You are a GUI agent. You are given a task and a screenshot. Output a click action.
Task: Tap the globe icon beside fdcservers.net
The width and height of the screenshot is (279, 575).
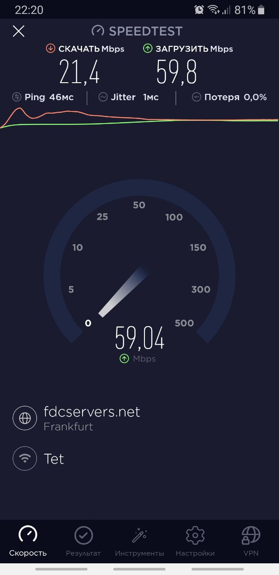click(x=25, y=418)
